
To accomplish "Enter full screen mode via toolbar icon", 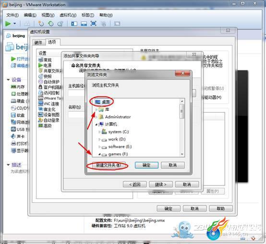I will point(94,23).
